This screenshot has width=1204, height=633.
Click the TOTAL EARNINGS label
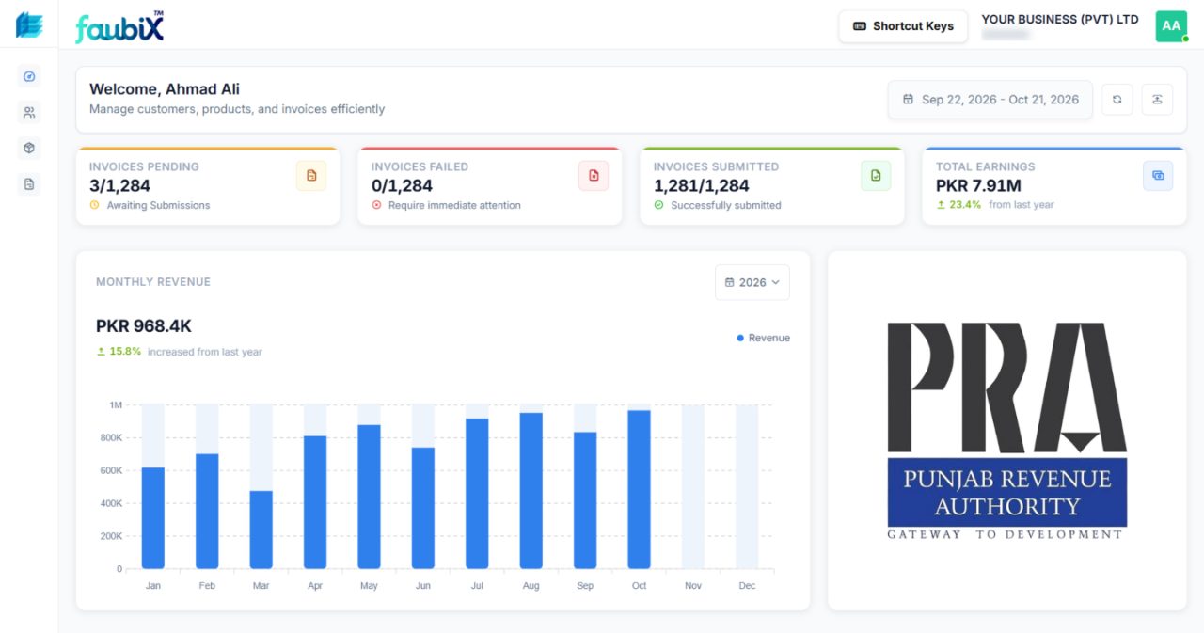pos(985,166)
